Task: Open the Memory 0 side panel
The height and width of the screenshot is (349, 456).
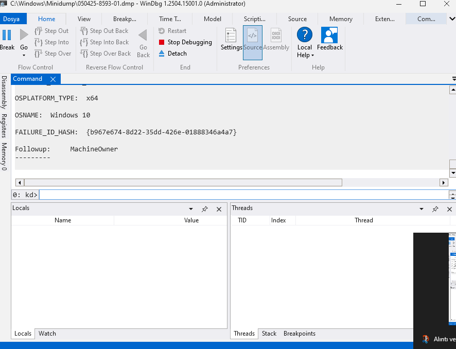Action: pyautogui.click(x=4, y=156)
